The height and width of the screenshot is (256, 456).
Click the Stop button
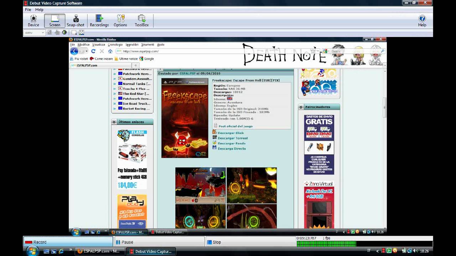[250, 242]
